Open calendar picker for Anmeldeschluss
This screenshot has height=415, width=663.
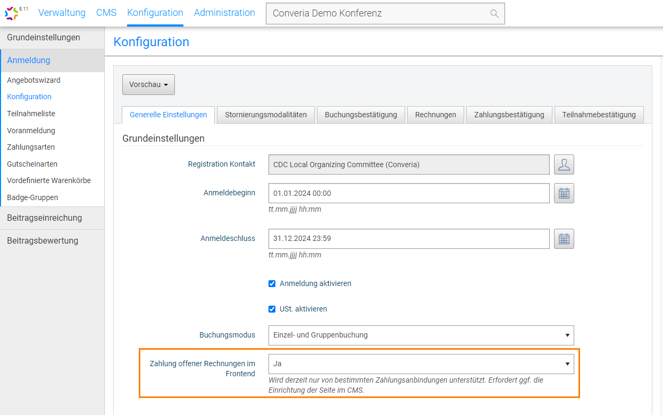564,239
